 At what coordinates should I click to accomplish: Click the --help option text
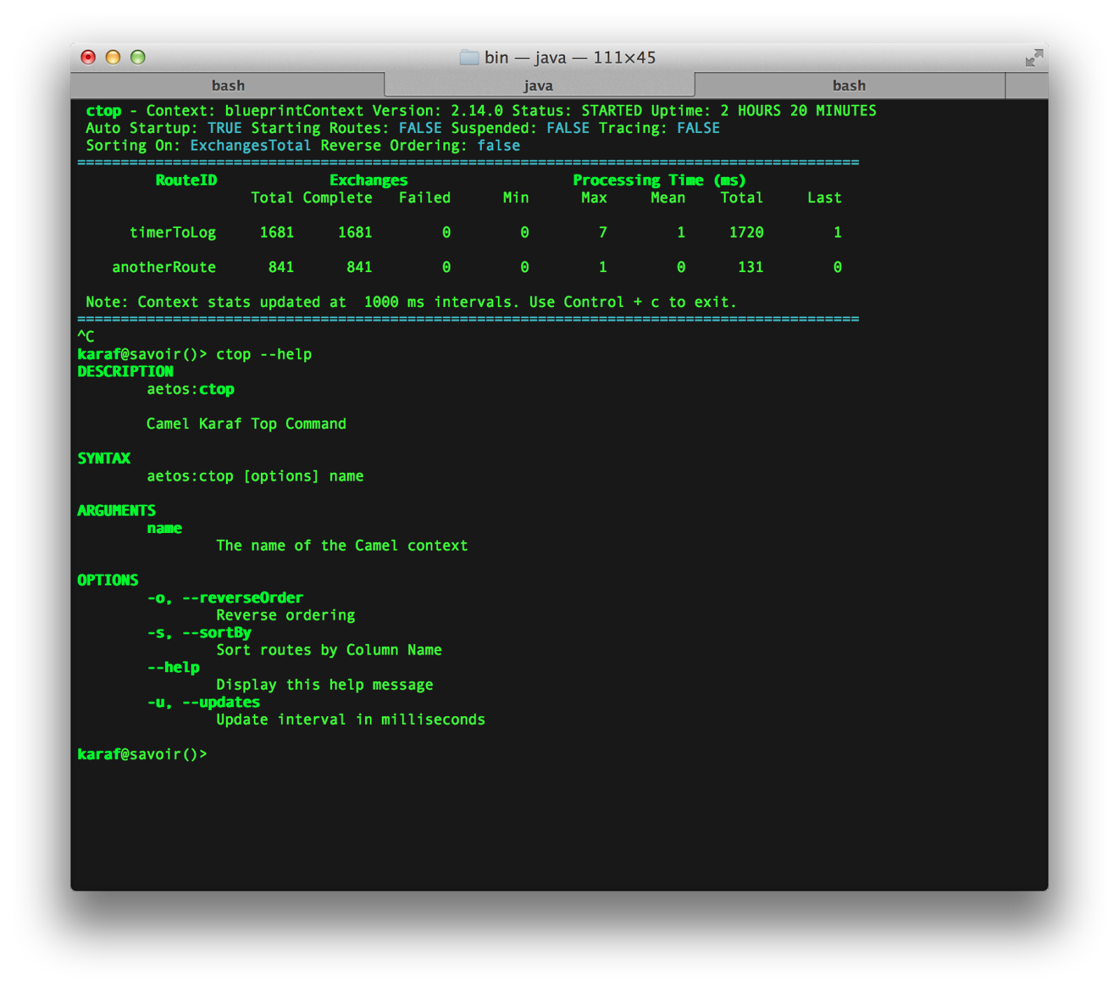(x=173, y=667)
